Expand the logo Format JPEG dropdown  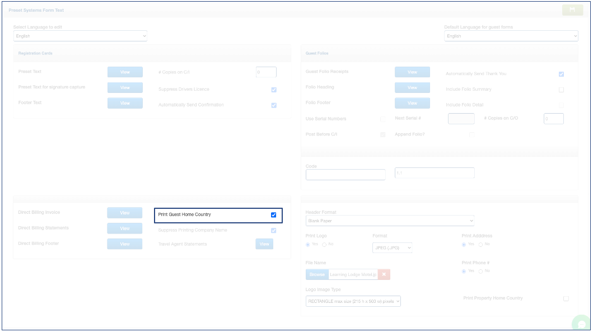coord(392,247)
